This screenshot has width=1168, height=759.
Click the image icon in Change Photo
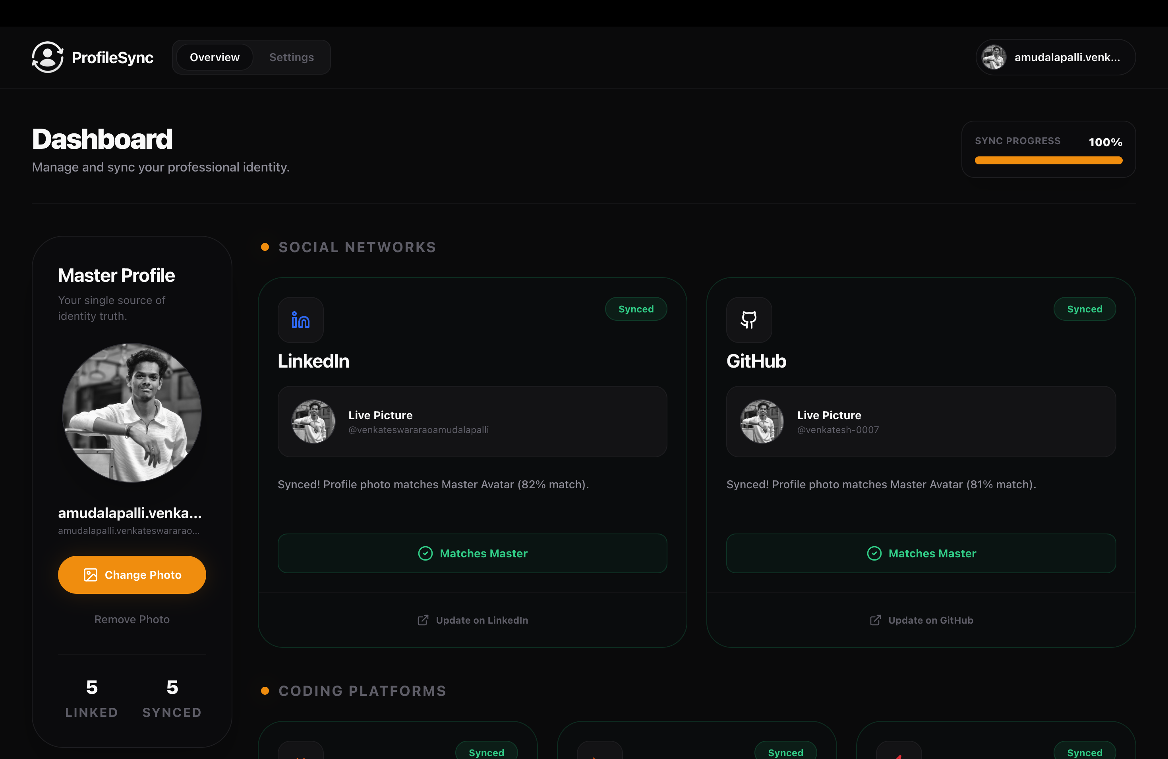click(x=90, y=575)
